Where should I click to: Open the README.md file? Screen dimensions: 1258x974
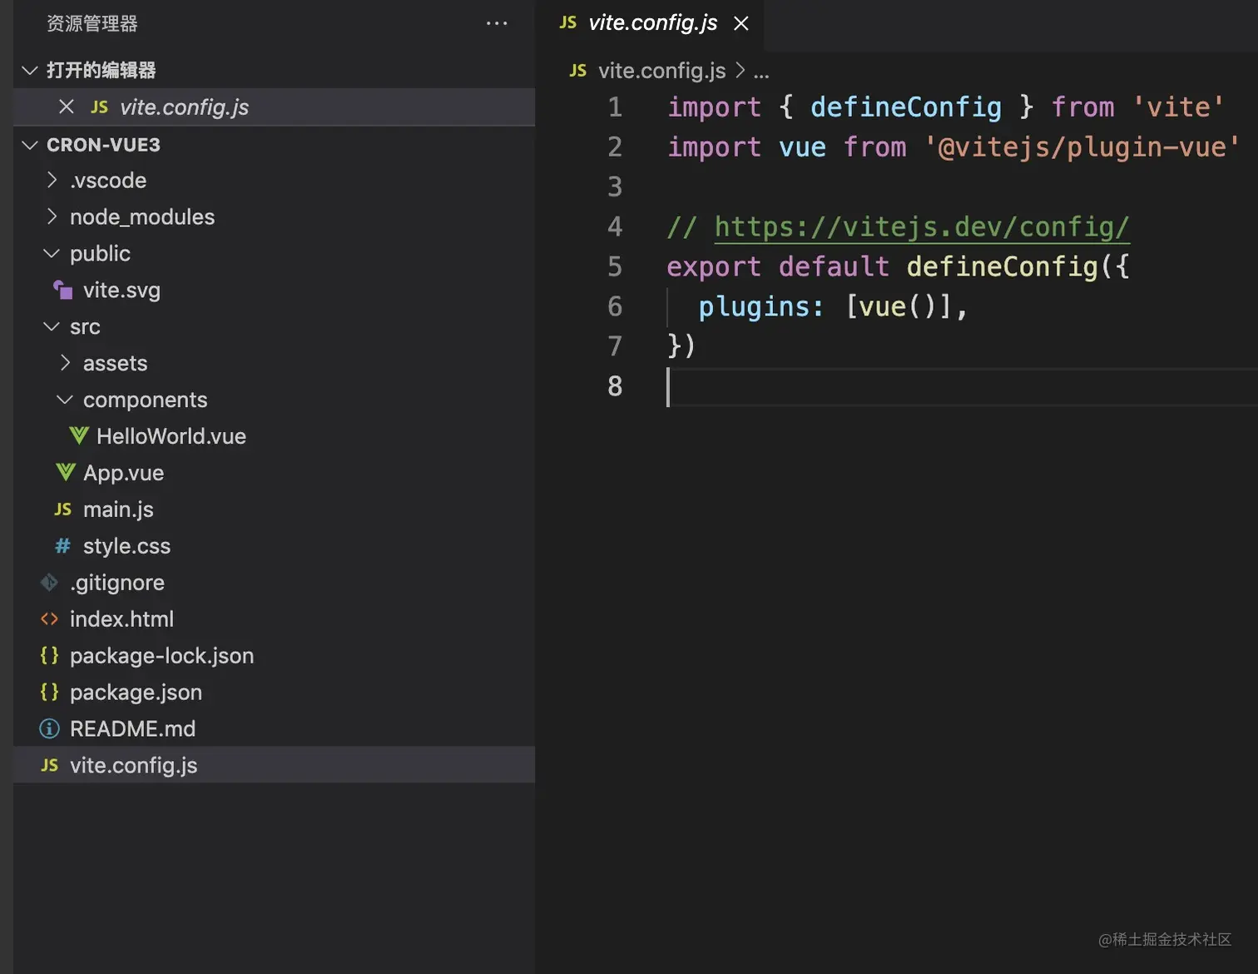click(274, 729)
